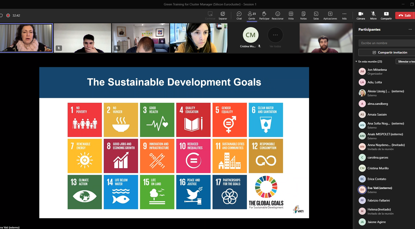Click the Participar raise hand icon
This screenshot has width=415, height=229.
pyautogui.click(x=264, y=15)
